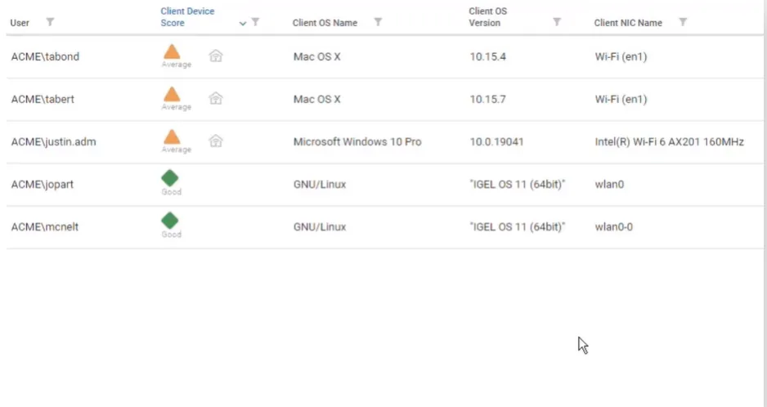The height and width of the screenshot is (407, 767).
Task: Click Microsoft Windows 10 Pro cell
Action: coord(357,142)
